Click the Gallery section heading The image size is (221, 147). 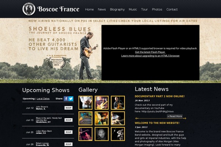[88, 90]
